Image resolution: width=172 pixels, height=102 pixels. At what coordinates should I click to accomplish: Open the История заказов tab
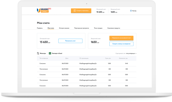pyautogui.click(x=64, y=28)
